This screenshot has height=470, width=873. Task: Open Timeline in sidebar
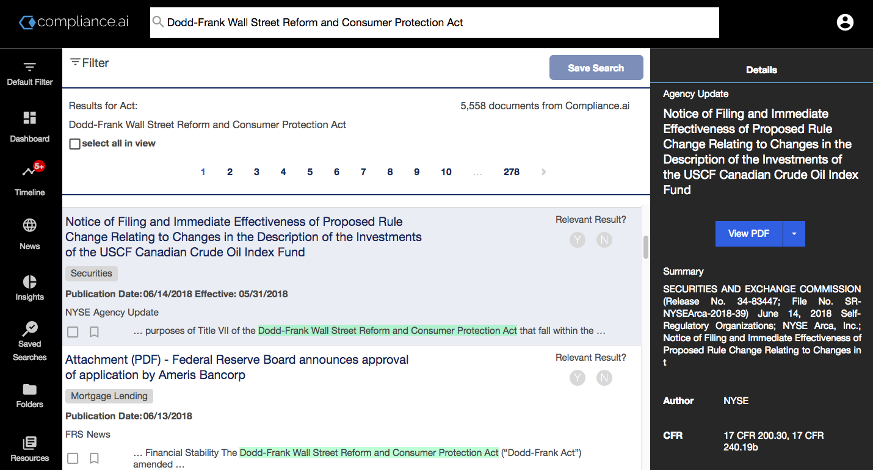point(30,180)
